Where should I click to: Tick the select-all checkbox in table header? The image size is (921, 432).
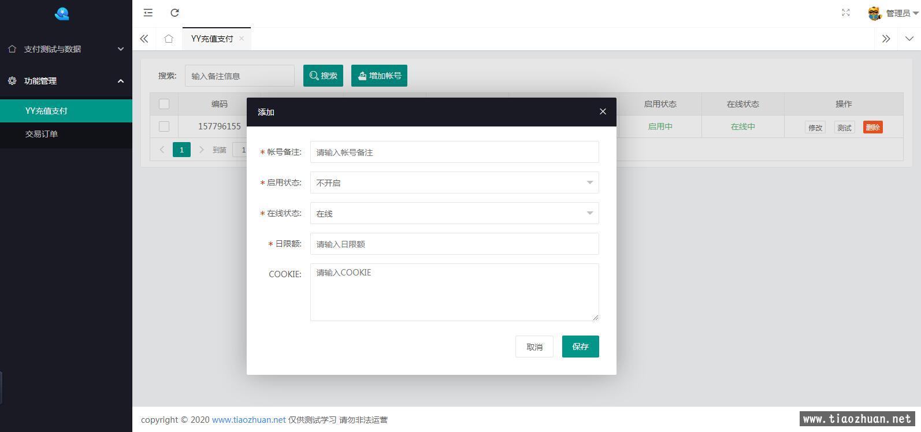coord(164,104)
